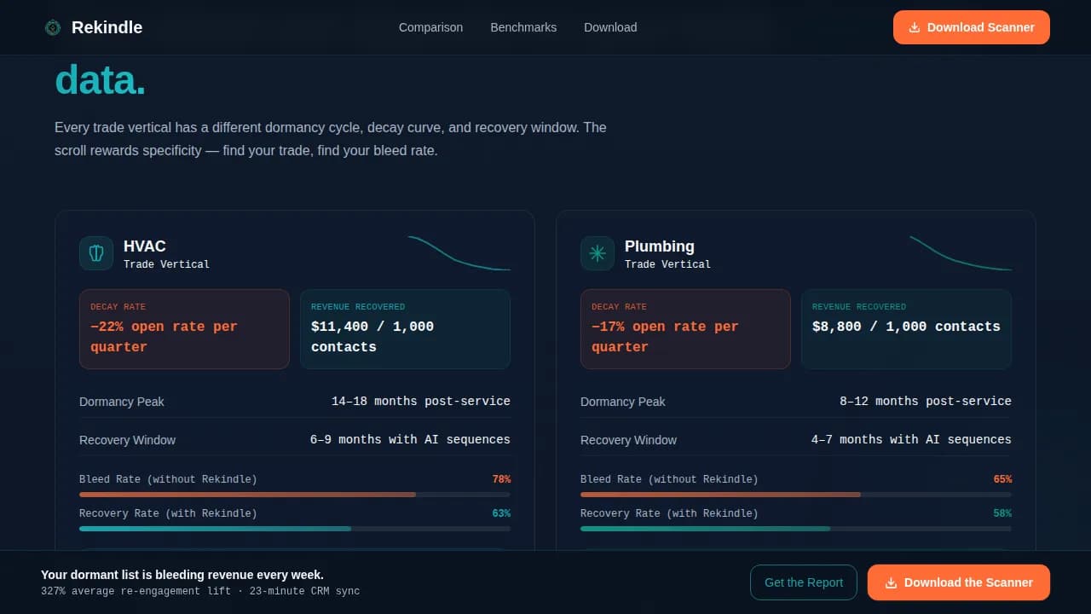Image resolution: width=1091 pixels, height=614 pixels.
Task: Open the Comparison navigation item
Action: click(x=430, y=27)
